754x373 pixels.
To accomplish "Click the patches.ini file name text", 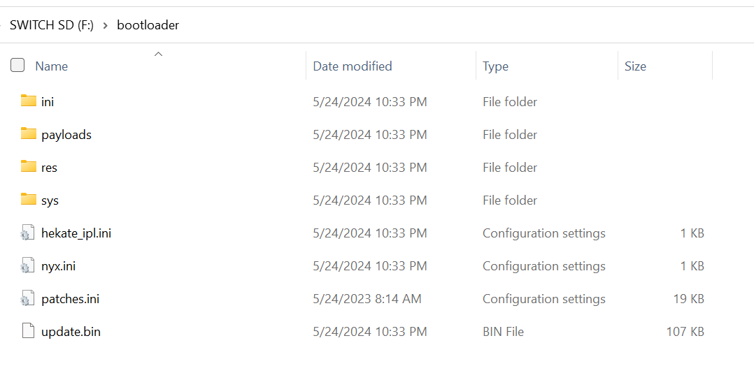I will pos(70,298).
